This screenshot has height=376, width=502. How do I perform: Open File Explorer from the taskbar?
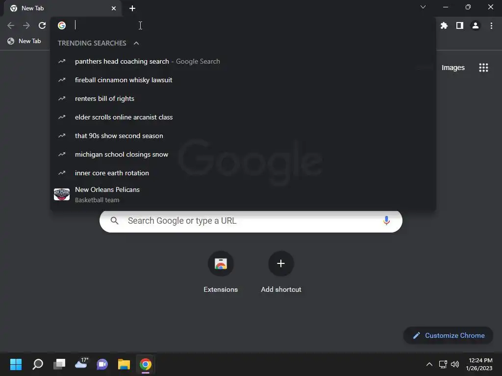click(124, 364)
